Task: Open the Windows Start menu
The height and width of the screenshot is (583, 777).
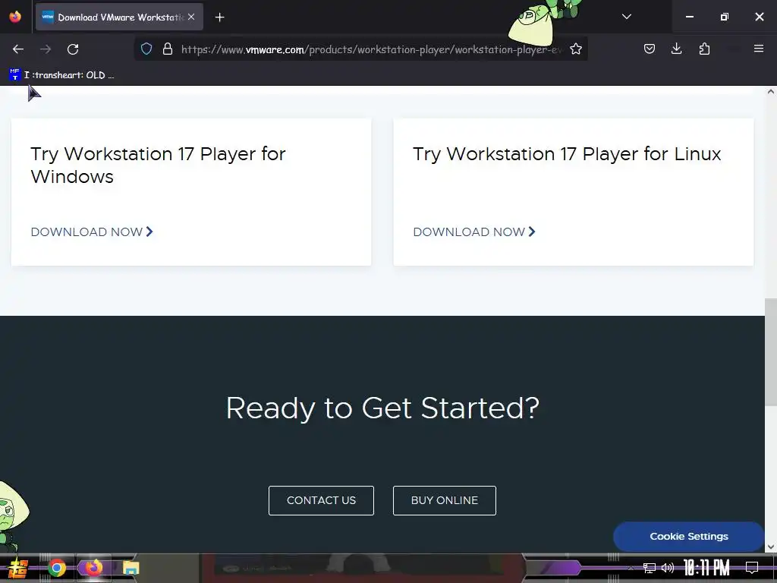Action: point(18,568)
